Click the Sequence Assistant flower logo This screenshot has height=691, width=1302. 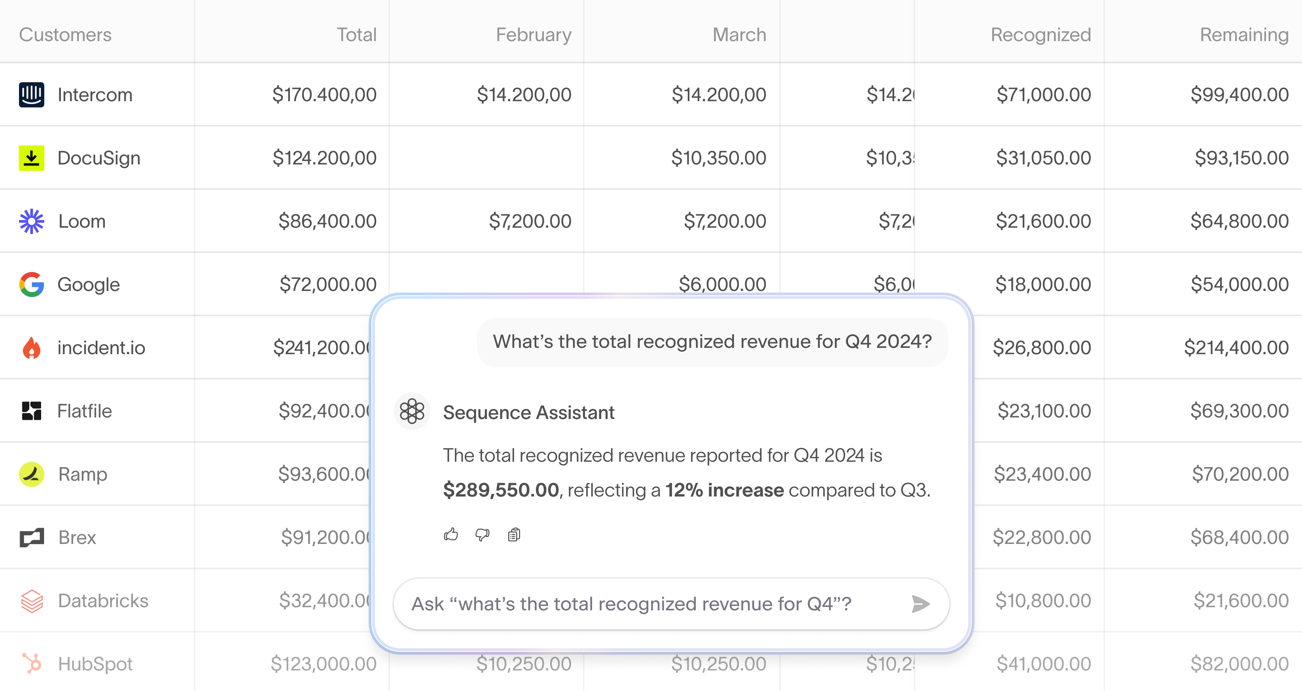tap(412, 411)
